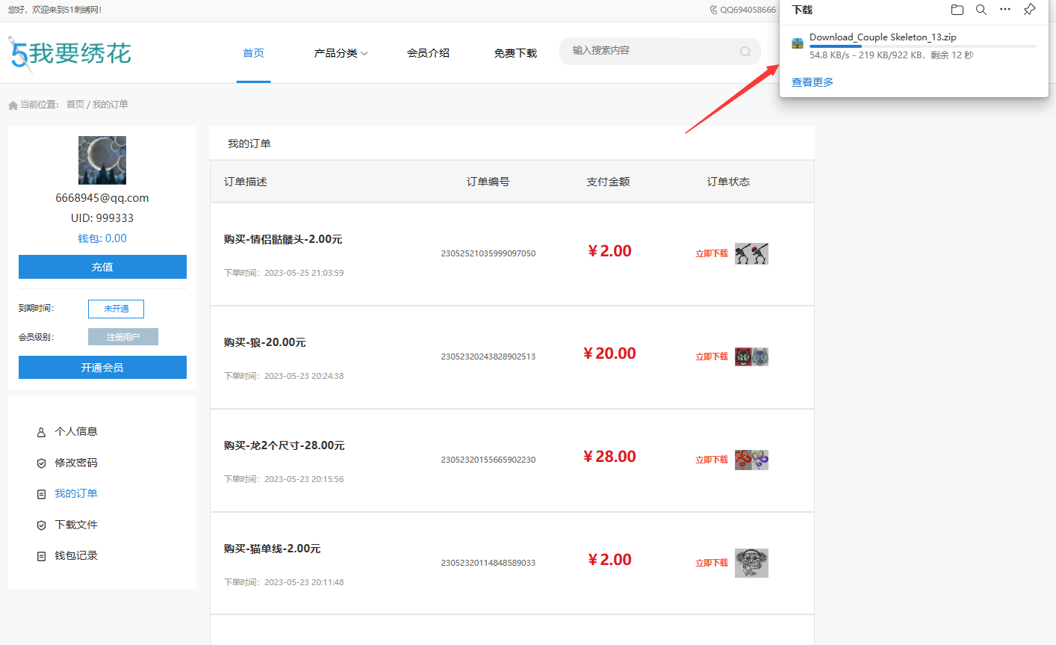The height and width of the screenshot is (645, 1056).
Task: Open 个人信息 in sidebar menu
Action: coord(76,431)
